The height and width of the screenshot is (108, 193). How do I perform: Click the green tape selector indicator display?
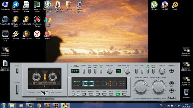(119, 71)
